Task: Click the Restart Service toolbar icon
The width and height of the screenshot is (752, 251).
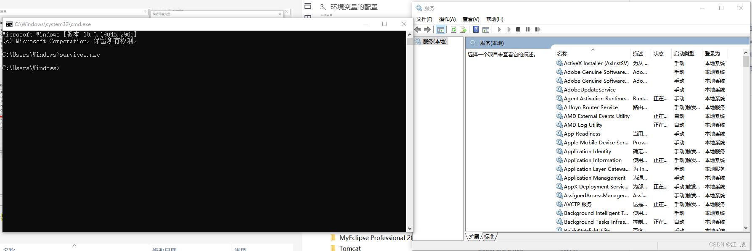Action: (538, 29)
